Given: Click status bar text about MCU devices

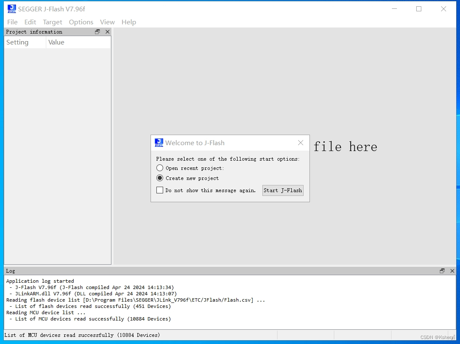Looking at the screenshot, I should click(x=82, y=335).
